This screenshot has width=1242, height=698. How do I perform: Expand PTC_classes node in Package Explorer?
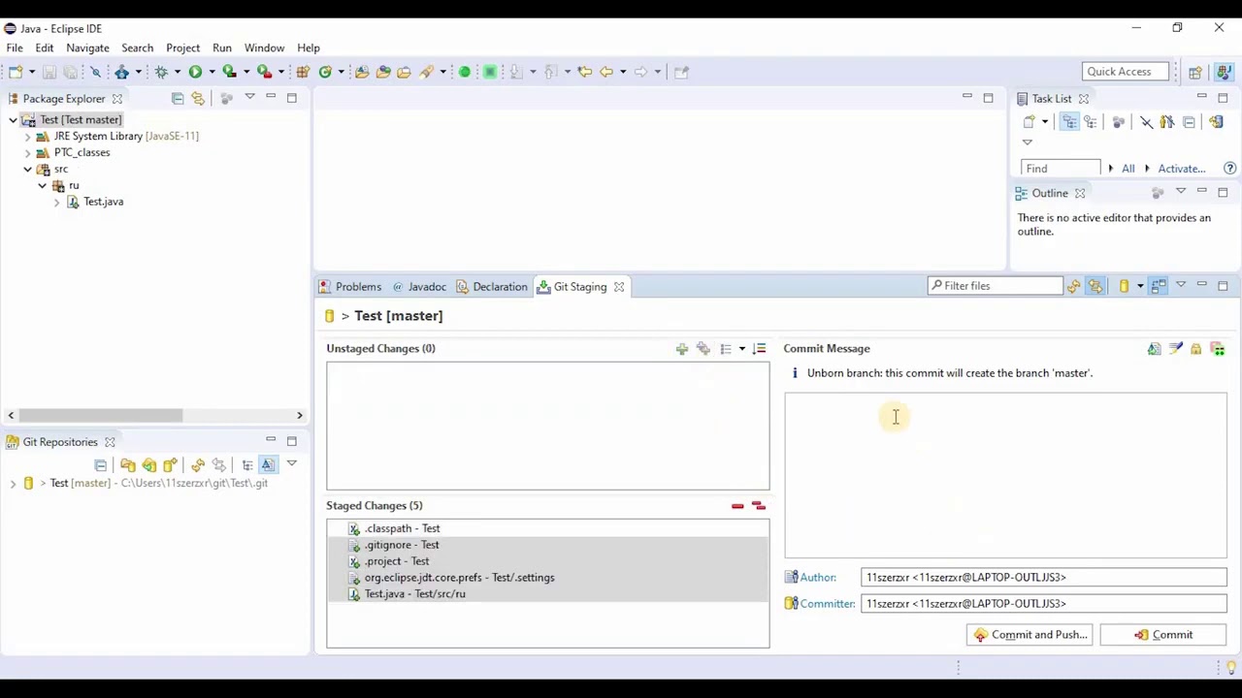(28, 153)
